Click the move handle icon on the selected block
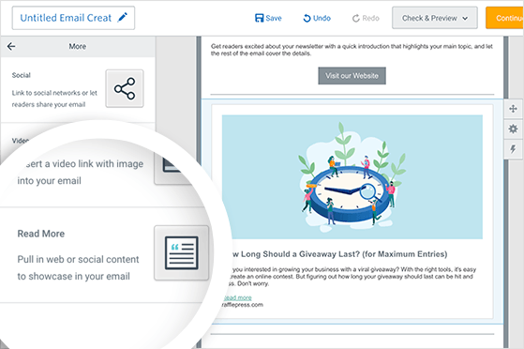Screen dimensions: 524x349 point(513,109)
